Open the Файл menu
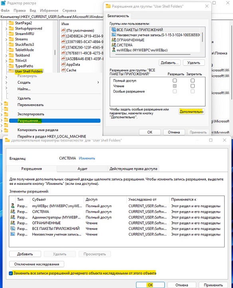The image size is (233, 288). coord(5,10)
